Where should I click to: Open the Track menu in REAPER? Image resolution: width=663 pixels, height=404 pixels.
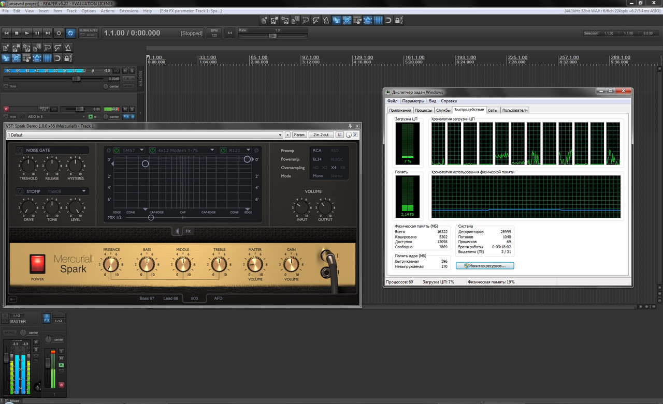71,11
